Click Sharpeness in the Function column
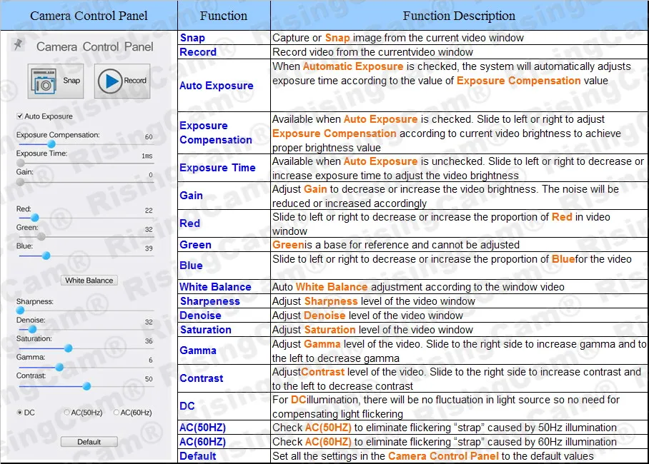The image size is (649, 464). [x=210, y=301]
